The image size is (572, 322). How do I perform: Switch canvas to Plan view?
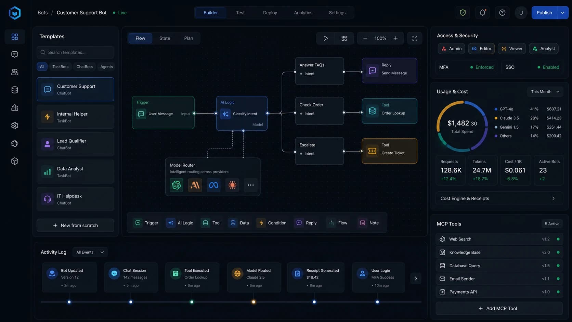[x=188, y=38]
